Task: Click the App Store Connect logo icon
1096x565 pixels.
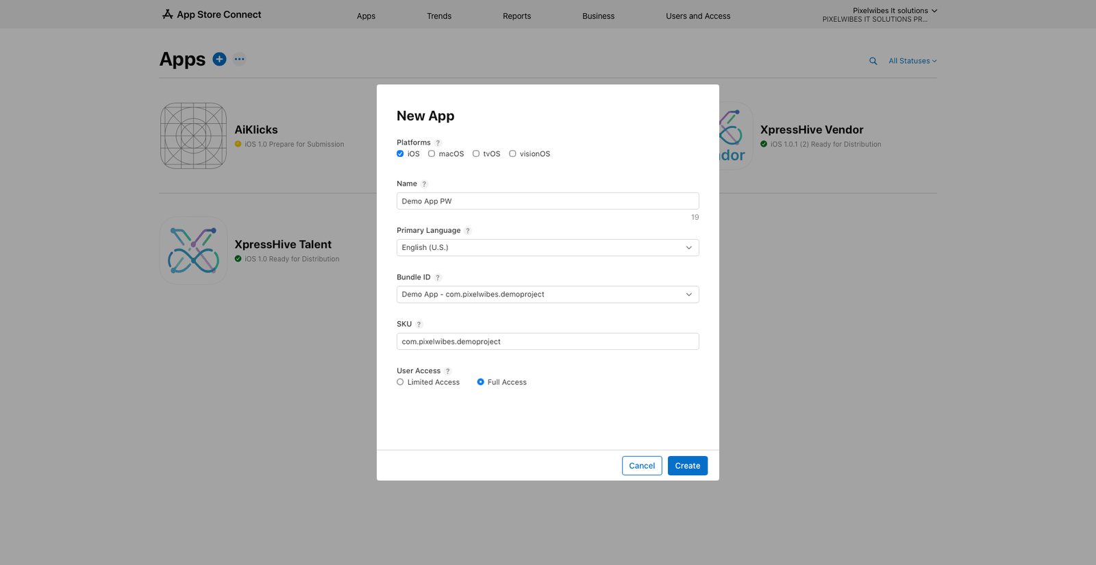Action: [x=167, y=14]
